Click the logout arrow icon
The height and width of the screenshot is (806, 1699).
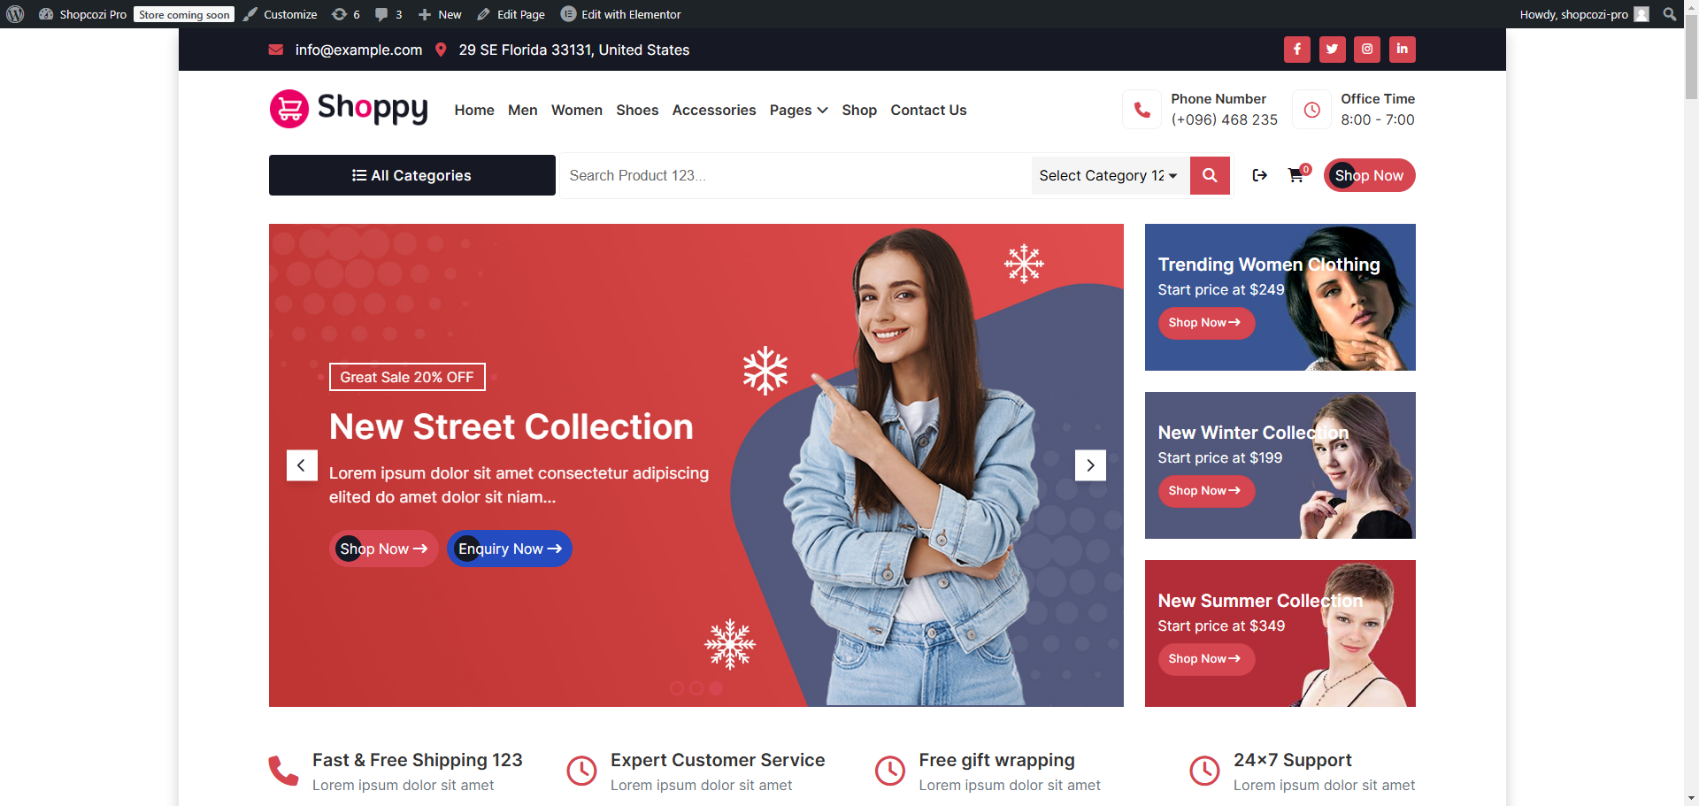(x=1260, y=175)
